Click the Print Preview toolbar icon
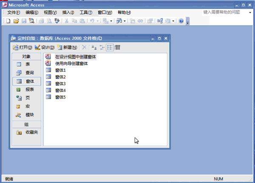 coord(49,21)
